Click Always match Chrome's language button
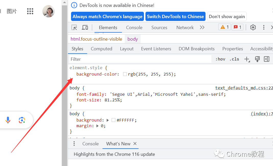Screen dimensions: 273x166 tap(107, 17)
